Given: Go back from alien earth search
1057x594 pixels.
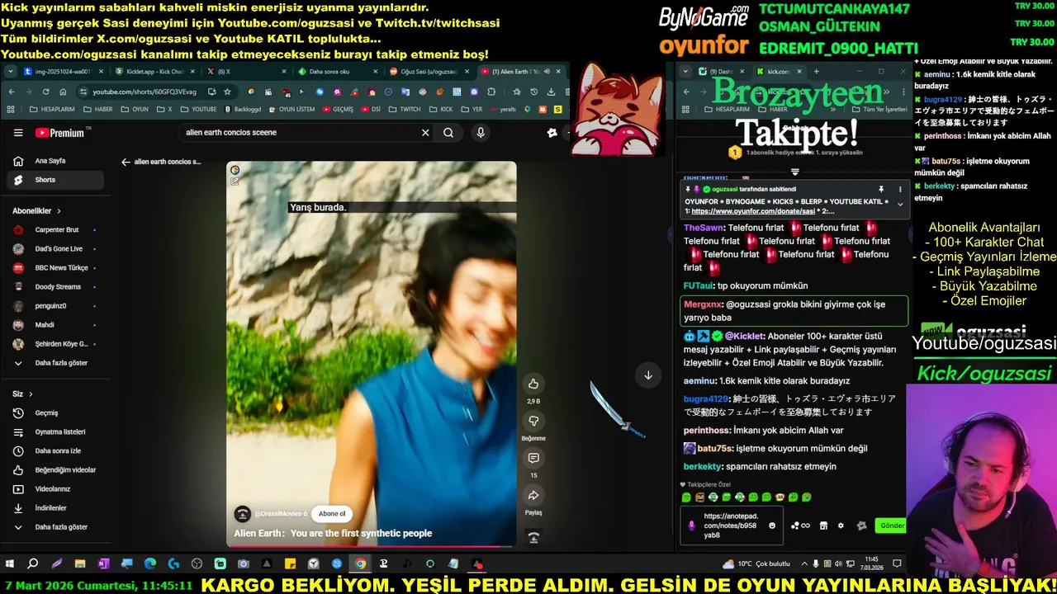Looking at the screenshot, I should point(126,162).
